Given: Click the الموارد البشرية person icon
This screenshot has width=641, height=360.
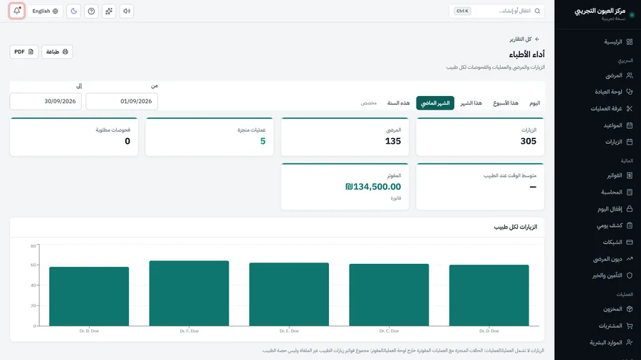Looking at the screenshot, I should point(630,342).
